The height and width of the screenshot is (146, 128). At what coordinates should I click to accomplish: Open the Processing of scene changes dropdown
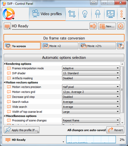coord(91,120)
